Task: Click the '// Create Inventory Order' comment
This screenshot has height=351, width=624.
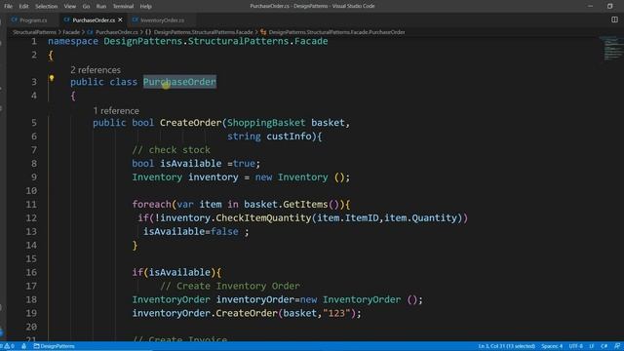Action: coord(230,286)
